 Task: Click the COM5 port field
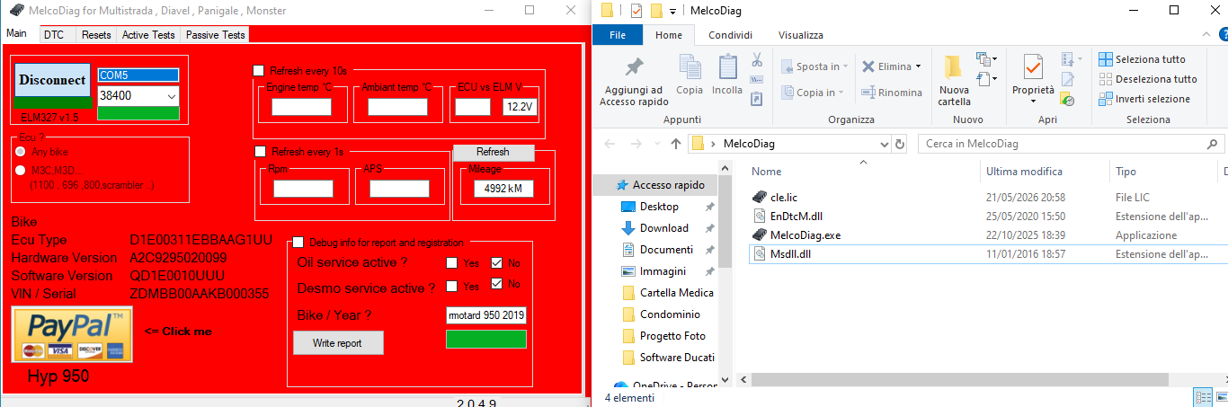pos(138,75)
